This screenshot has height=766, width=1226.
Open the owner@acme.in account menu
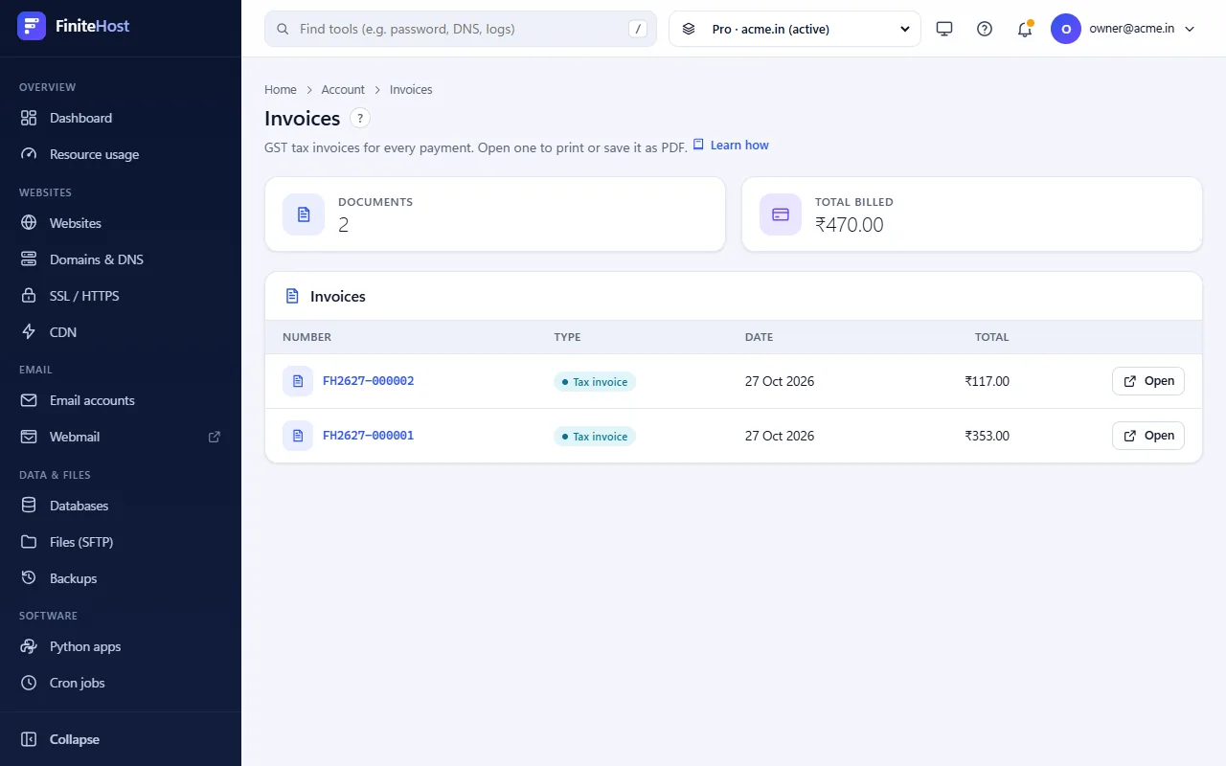pos(1124,29)
